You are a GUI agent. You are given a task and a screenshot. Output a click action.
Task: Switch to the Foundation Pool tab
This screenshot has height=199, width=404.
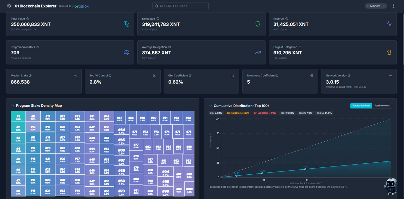pyautogui.click(x=361, y=106)
